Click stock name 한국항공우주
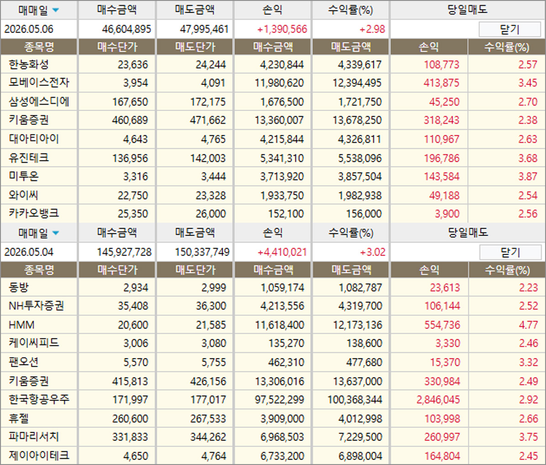The width and height of the screenshot is (546, 465). [39, 400]
